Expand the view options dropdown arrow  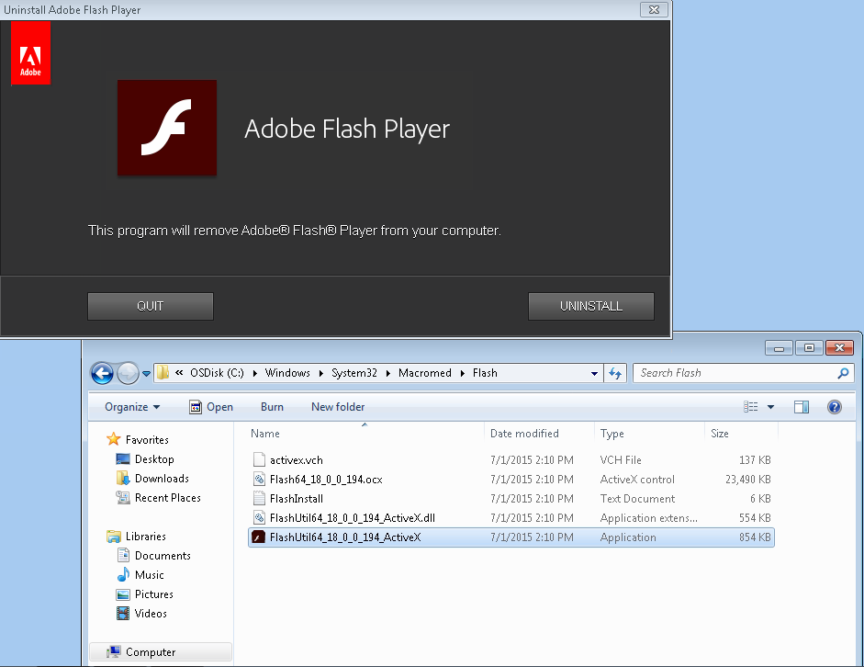coord(771,407)
